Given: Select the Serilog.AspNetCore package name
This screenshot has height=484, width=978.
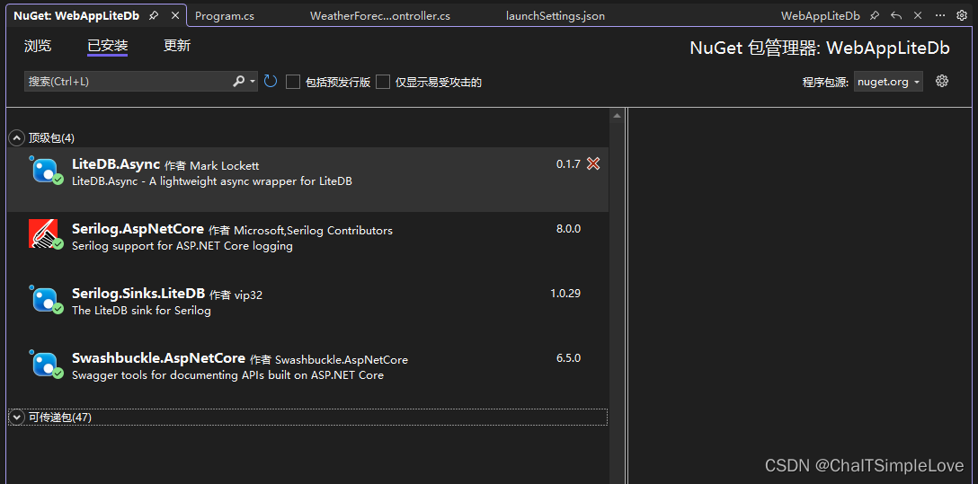Looking at the screenshot, I should click(138, 229).
